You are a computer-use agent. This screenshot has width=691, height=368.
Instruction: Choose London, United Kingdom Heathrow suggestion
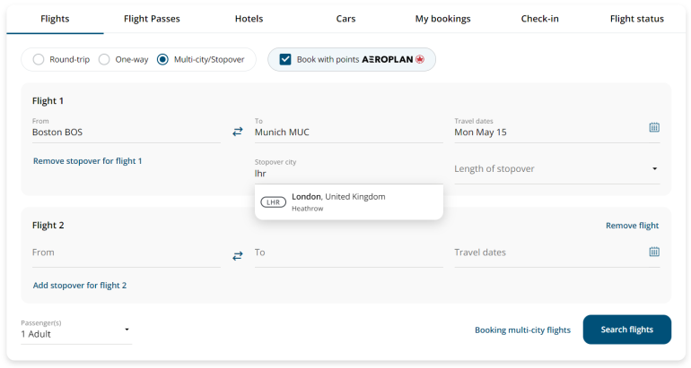pos(348,202)
